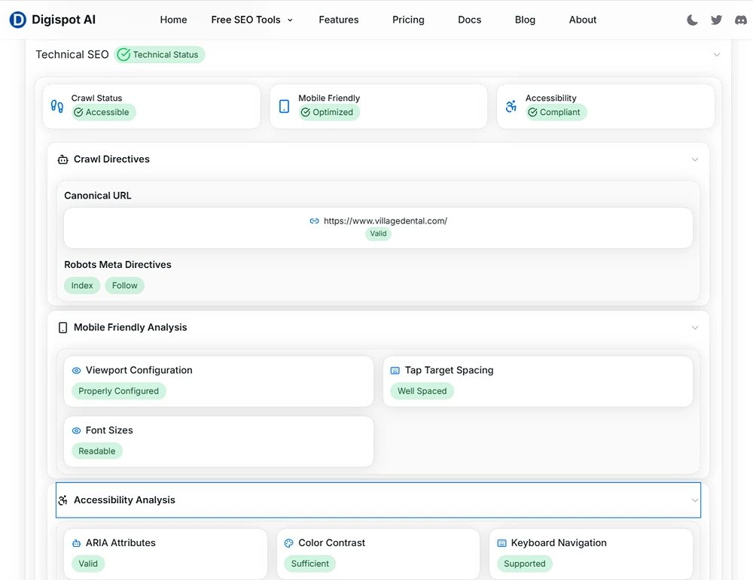
Task: Click the Well Spaced tag
Action: tap(422, 391)
